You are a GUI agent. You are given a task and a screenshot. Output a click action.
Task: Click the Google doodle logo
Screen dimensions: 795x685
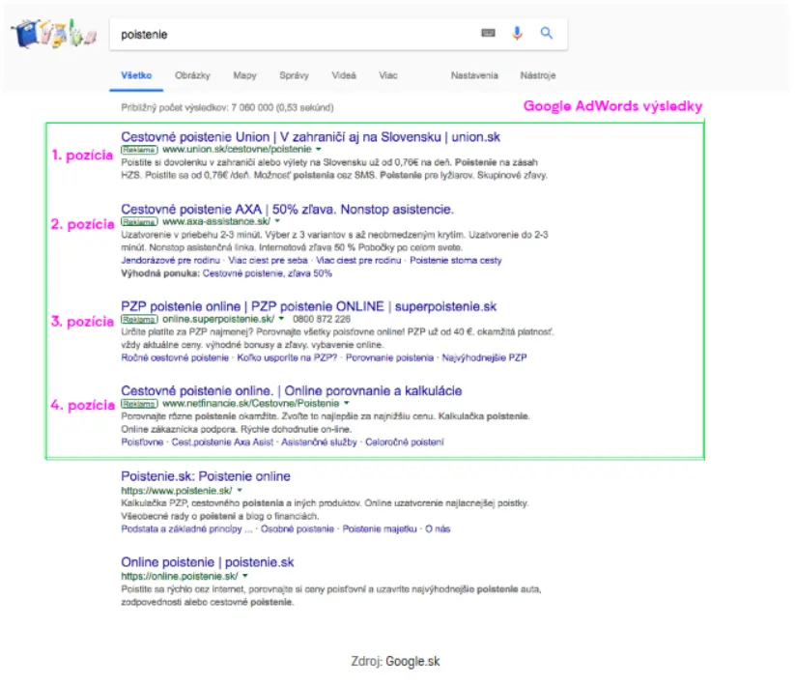click(x=54, y=34)
